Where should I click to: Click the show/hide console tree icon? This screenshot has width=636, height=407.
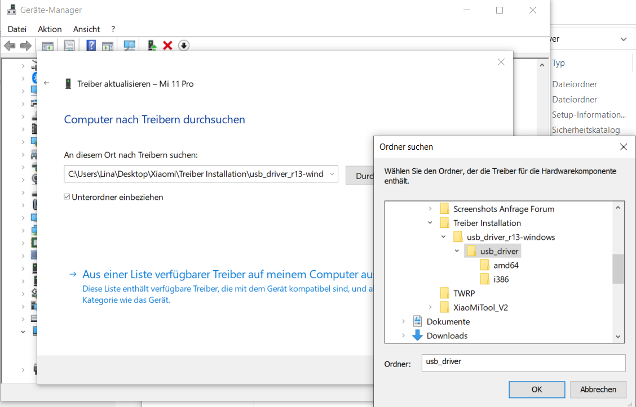(48, 46)
